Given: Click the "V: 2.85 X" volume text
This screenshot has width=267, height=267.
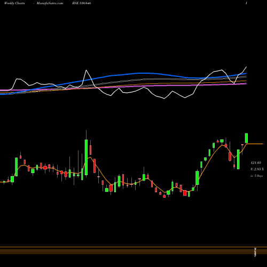Looking at the screenshot, I should click(x=257, y=169).
